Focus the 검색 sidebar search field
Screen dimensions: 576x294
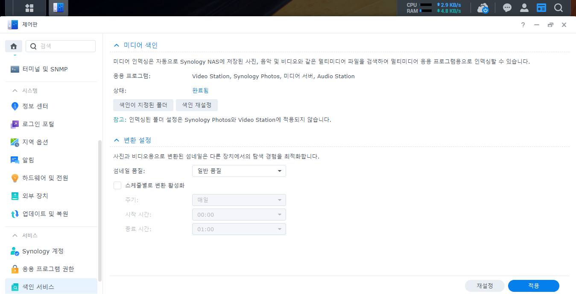[61, 46]
